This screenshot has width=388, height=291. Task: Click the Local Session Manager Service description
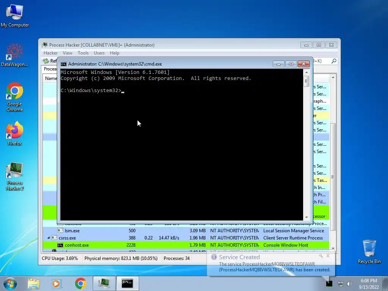[294, 231]
